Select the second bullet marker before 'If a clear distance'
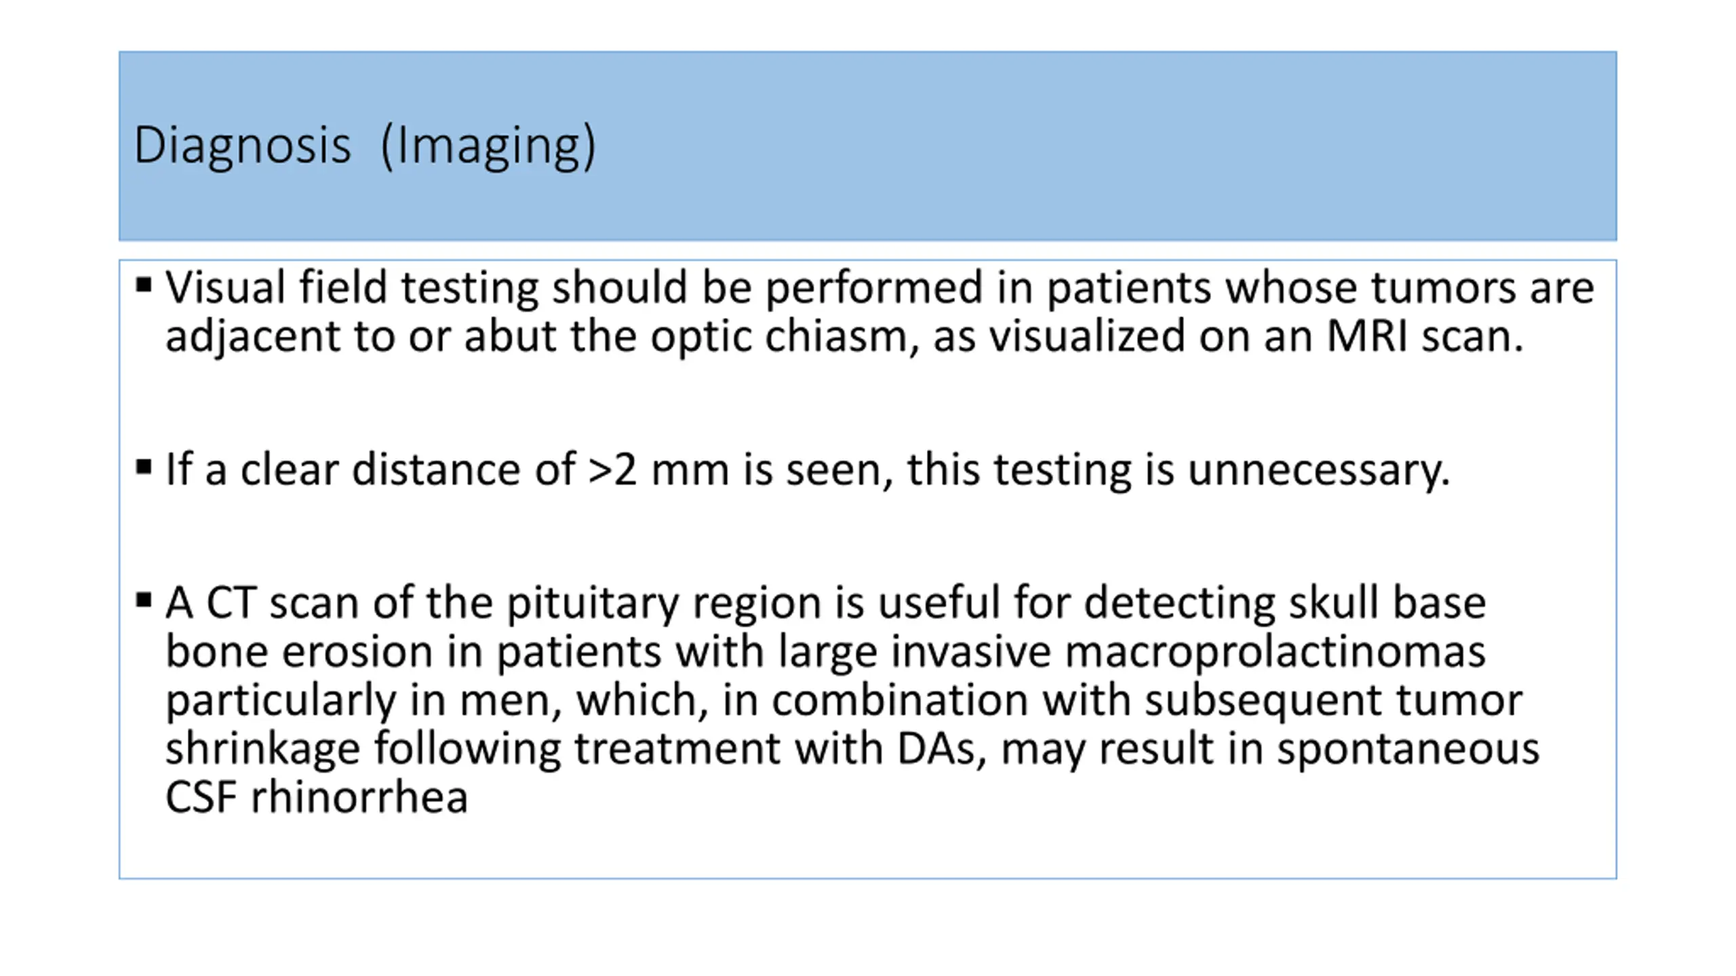 click(143, 466)
